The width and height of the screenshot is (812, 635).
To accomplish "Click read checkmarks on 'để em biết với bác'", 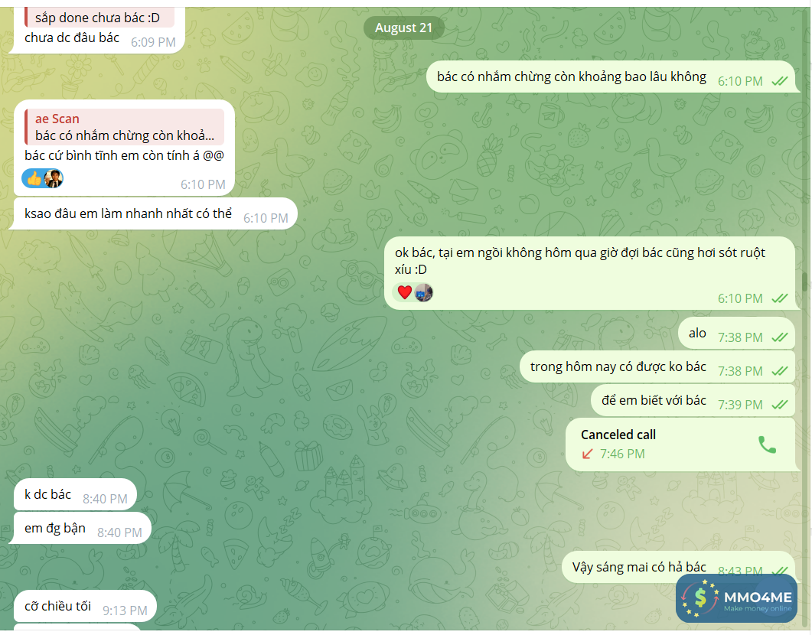I will (779, 405).
